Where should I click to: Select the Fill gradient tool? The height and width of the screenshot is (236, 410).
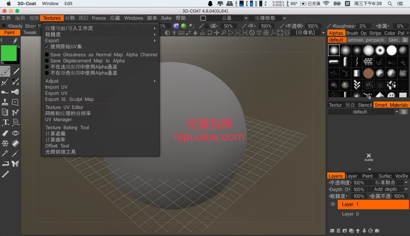(15, 143)
